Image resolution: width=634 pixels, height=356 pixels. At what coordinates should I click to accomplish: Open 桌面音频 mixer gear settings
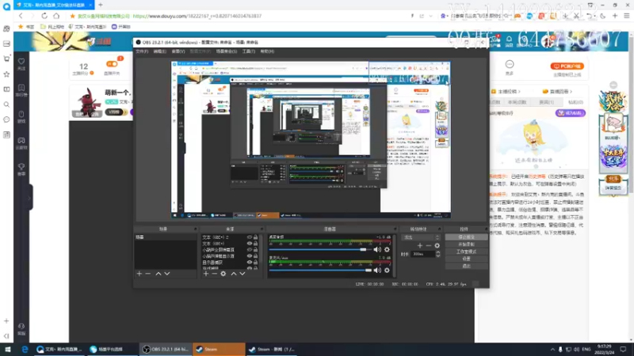[x=387, y=249]
